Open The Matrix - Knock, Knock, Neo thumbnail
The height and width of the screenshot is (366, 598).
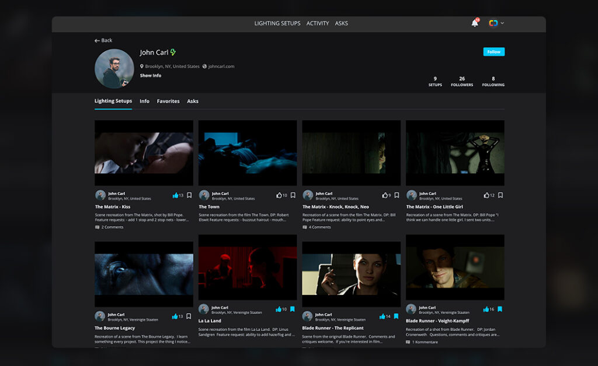351,153
